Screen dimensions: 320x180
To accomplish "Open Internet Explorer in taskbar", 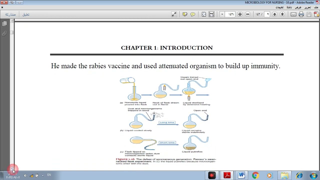I will tap(299, 175).
